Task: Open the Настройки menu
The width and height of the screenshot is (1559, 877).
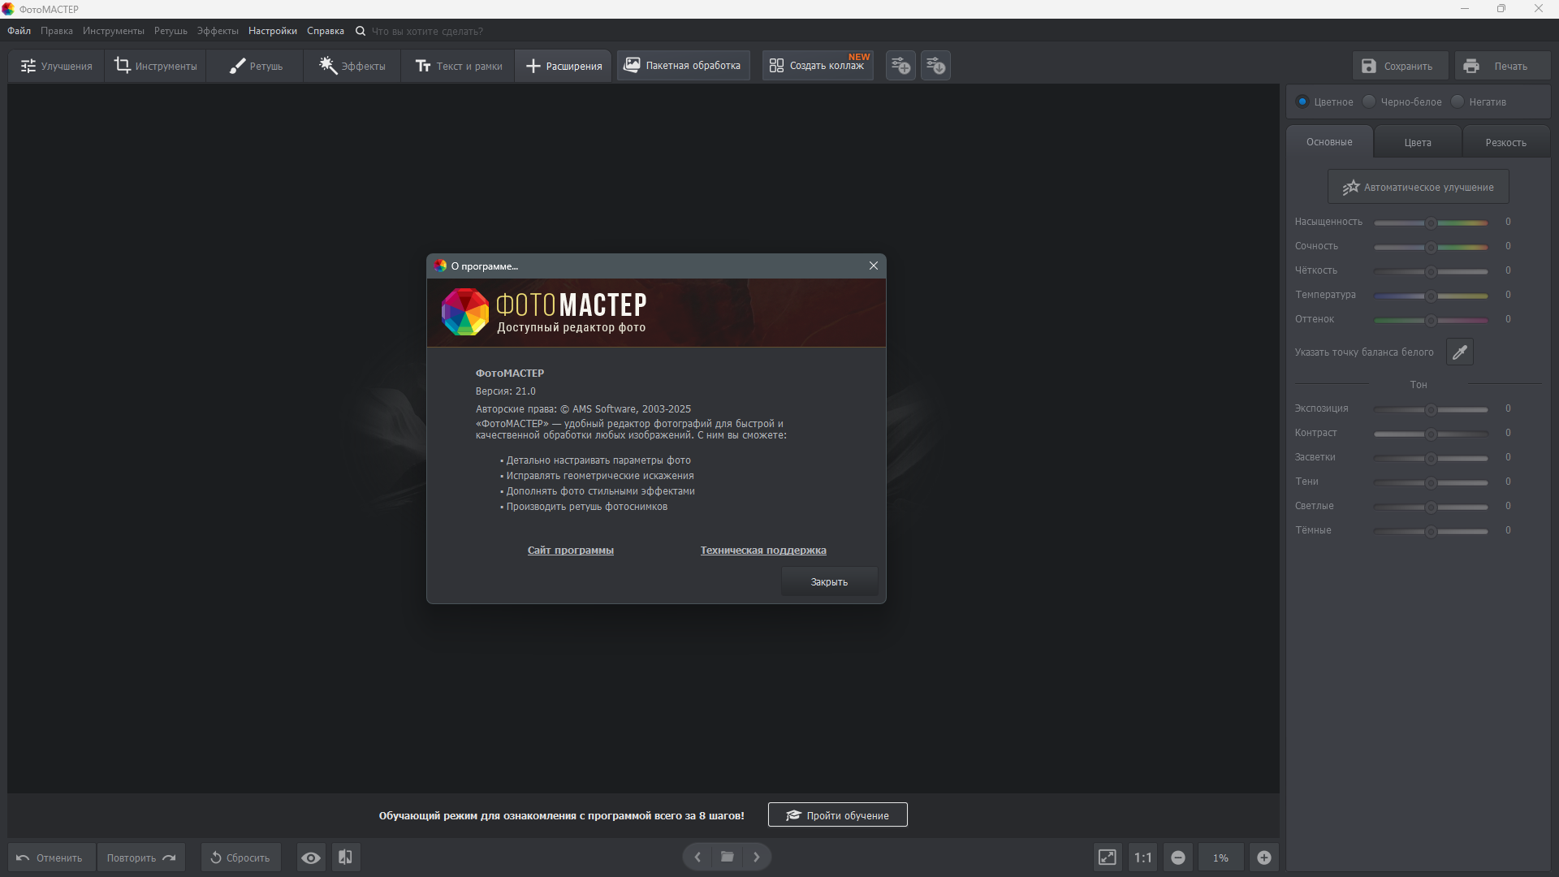Action: 273,31
